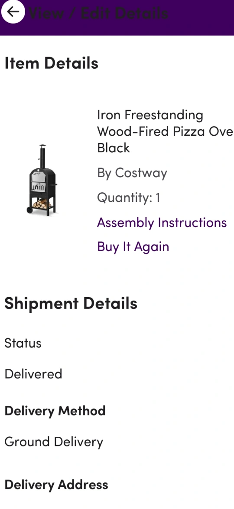The height and width of the screenshot is (509, 234).
Task: Open the pizza oven product thumbnail
Action: pos(42,181)
